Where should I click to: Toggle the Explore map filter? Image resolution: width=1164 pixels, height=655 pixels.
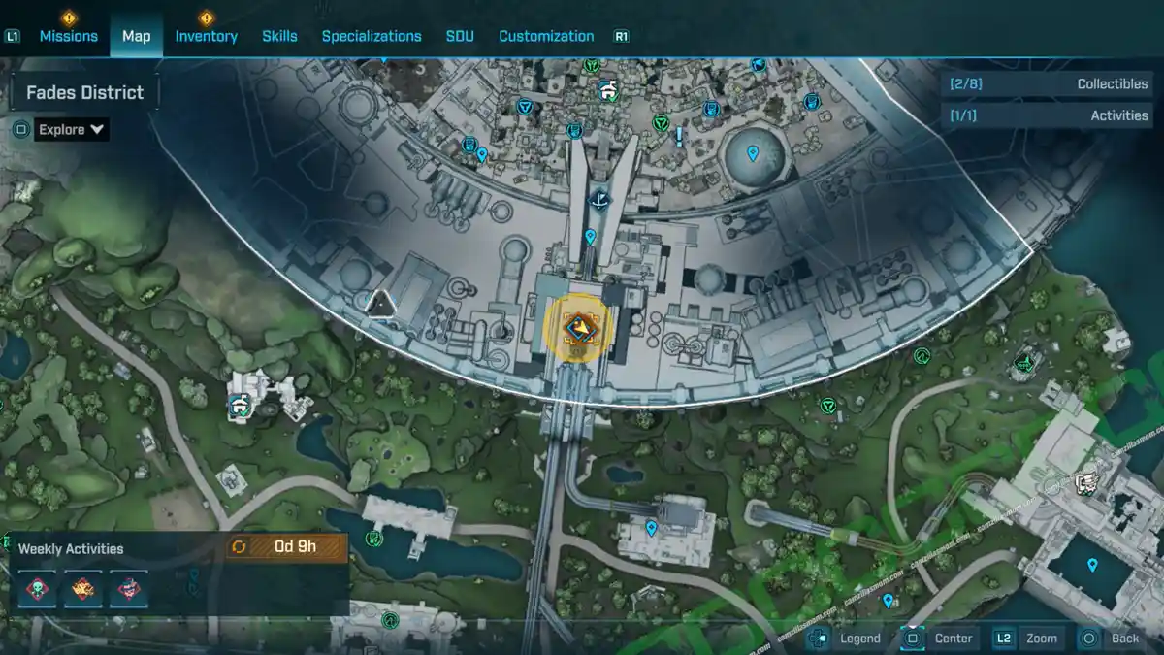point(19,128)
